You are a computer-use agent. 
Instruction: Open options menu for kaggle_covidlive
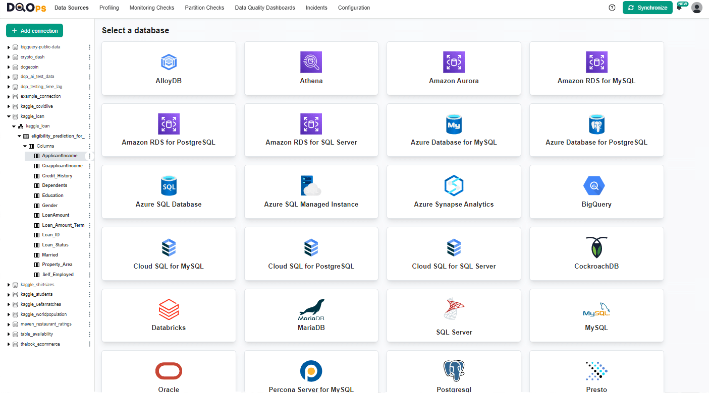coord(90,106)
